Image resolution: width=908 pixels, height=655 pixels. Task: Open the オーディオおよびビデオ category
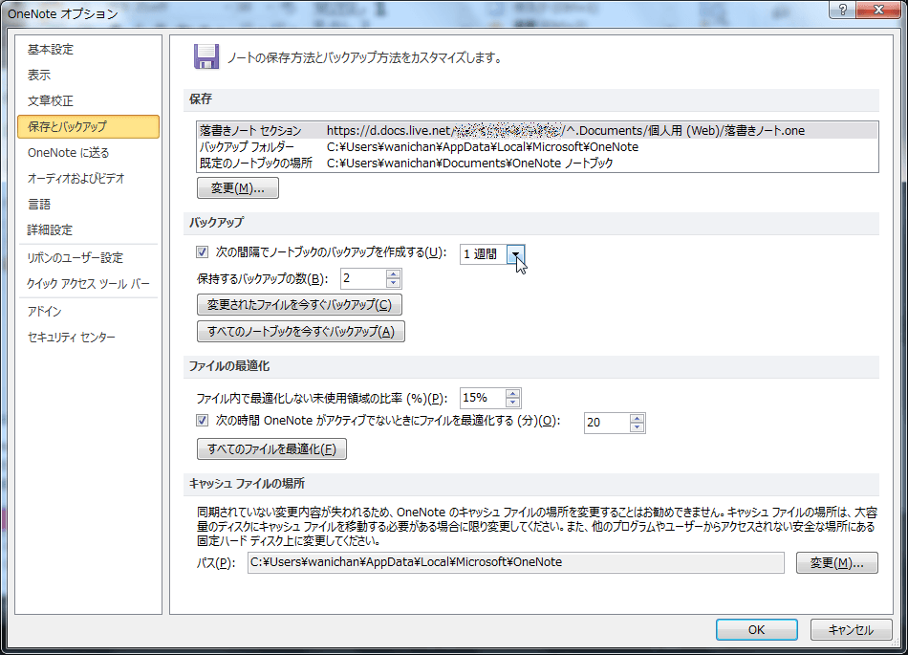click(88, 179)
